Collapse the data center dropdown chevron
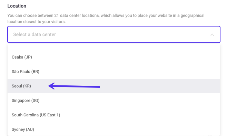This screenshot has width=226, height=136. (x=212, y=35)
